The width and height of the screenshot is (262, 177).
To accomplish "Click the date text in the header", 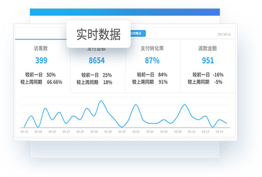I will point(224,35).
